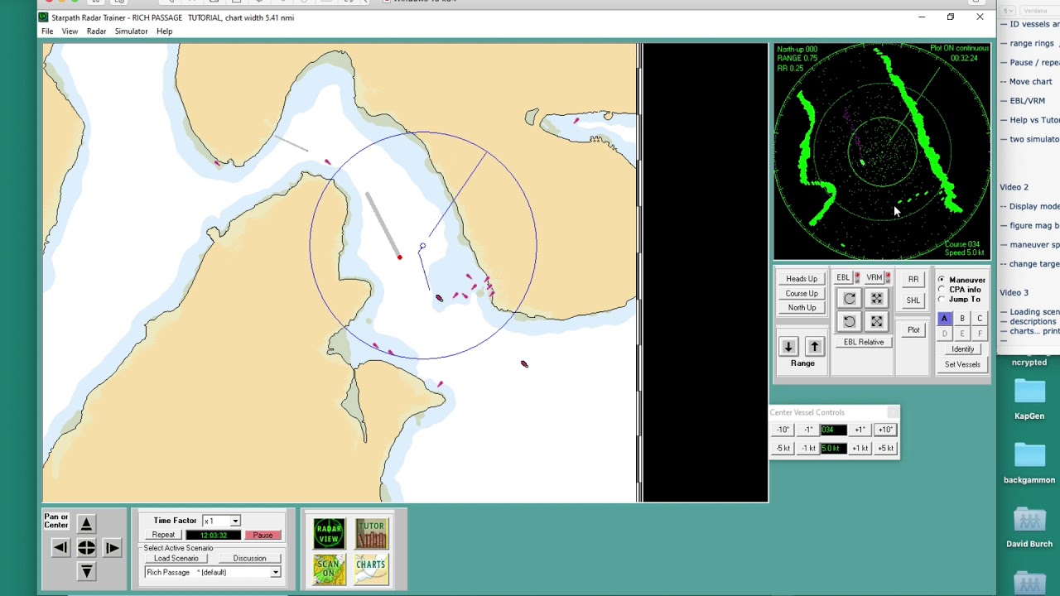This screenshot has width=1060, height=596.
Task: Switch radar to Course Up mode
Action: pos(802,294)
